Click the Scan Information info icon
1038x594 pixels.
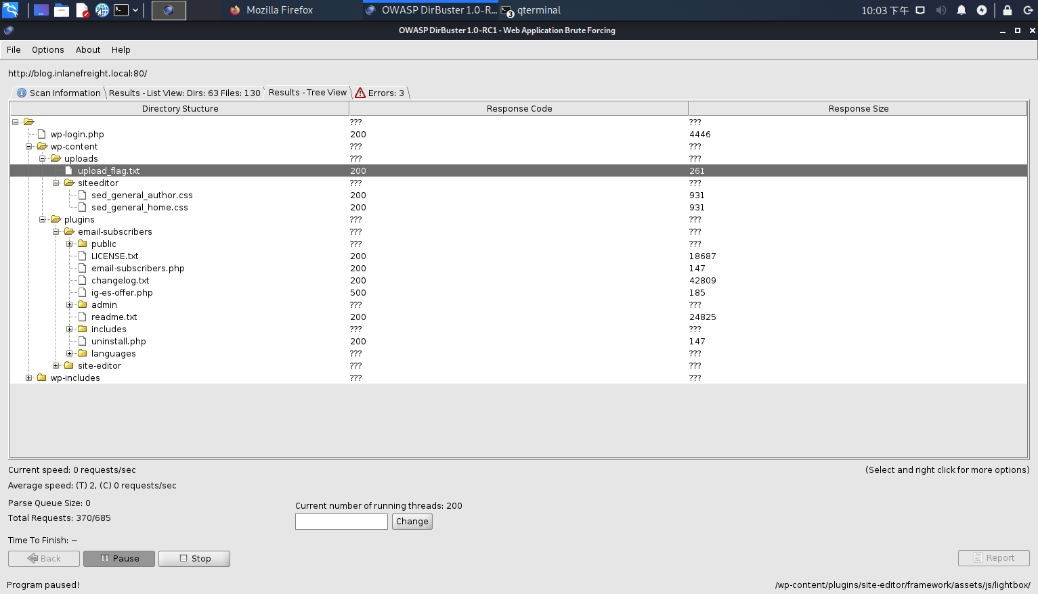point(21,93)
